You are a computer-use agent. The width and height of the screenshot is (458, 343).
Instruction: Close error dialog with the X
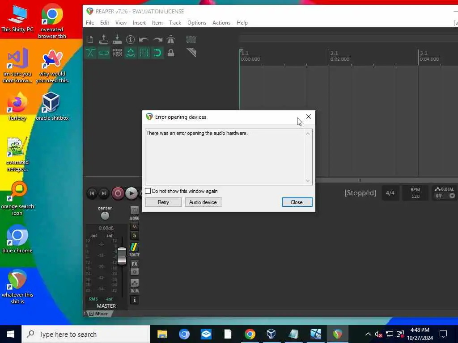coord(309,117)
